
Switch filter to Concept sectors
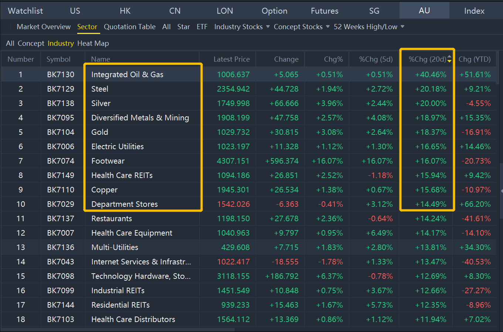click(31, 43)
